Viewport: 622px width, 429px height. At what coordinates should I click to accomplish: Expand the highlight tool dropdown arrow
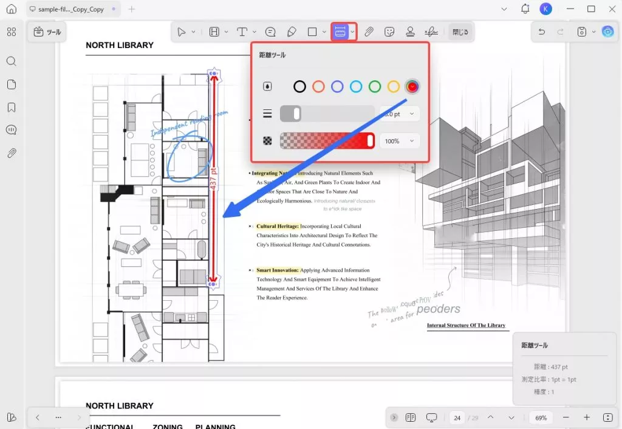point(226,32)
